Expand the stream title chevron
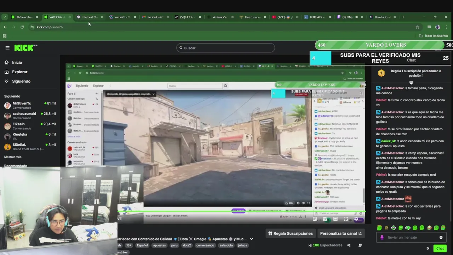The width and height of the screenshot is (453, 255). coord(251,239)
